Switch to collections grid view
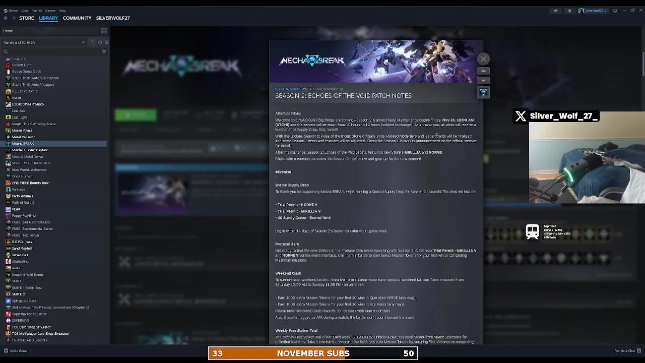 (104, 31)
